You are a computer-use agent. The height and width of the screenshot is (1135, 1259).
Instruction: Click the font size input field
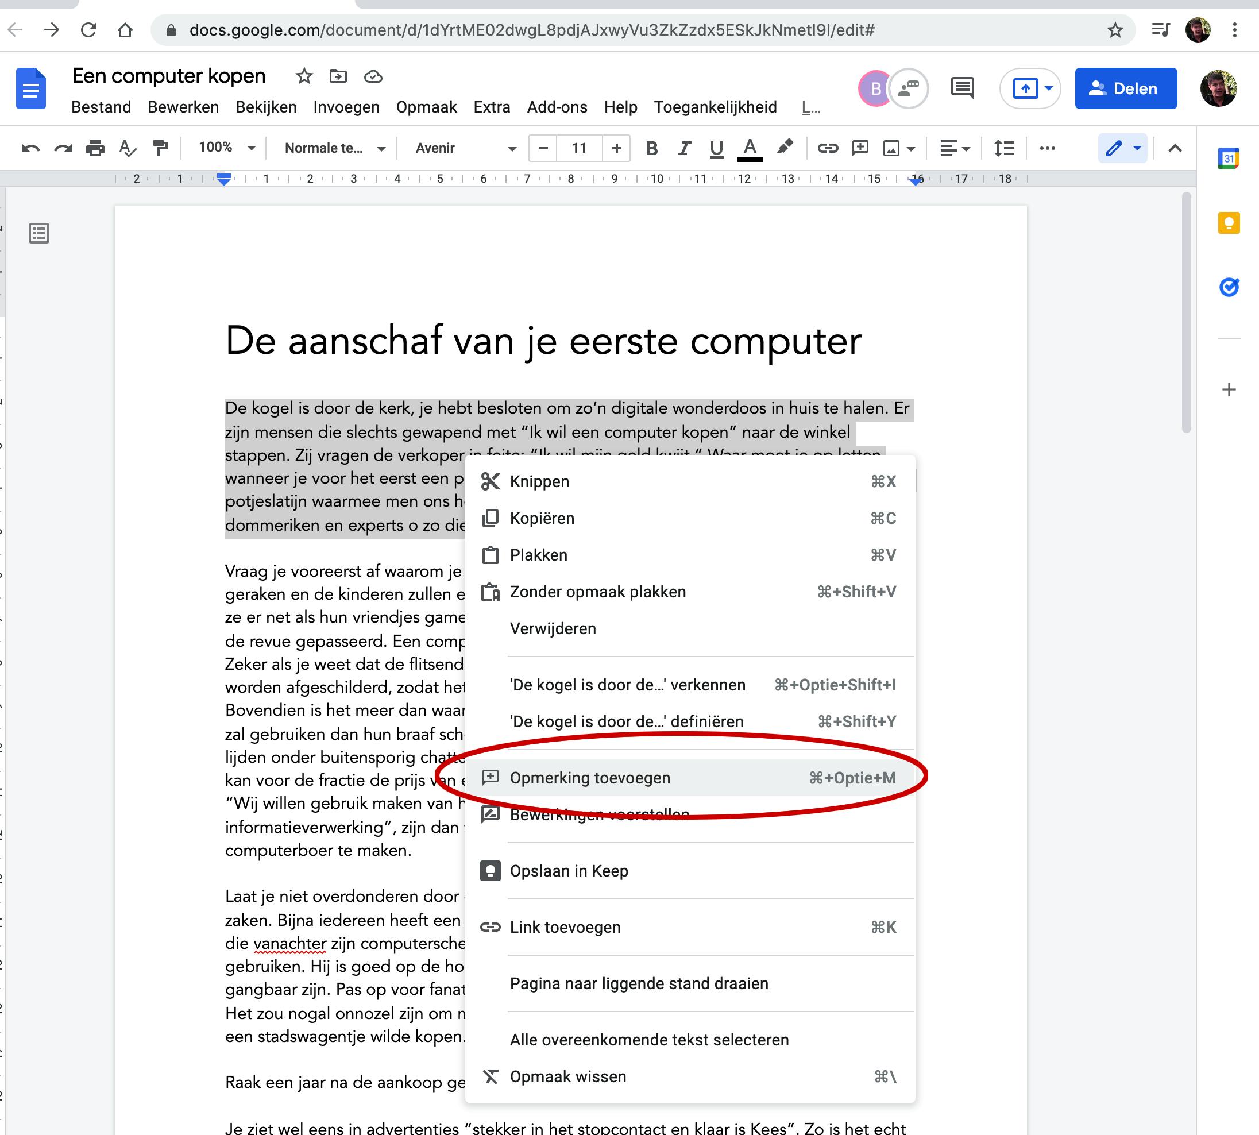(579, 148)
